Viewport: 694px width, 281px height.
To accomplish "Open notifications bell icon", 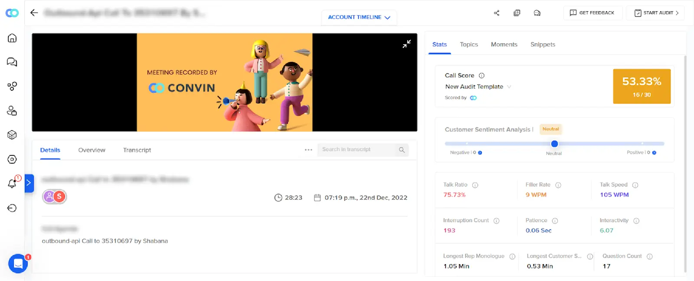I will (x=13, y=183).
